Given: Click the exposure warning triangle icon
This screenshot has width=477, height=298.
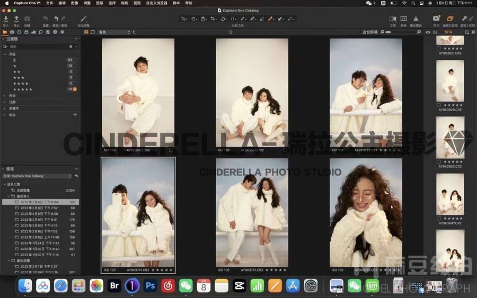Looking at the screenshot, I should [416, 19].
